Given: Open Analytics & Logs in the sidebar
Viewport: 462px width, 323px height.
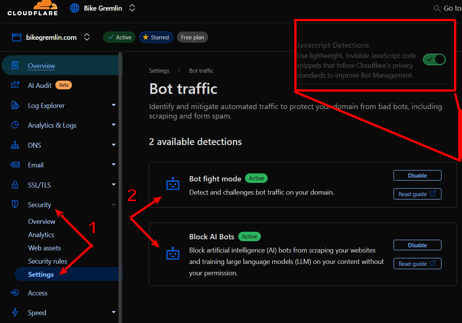Looking at the screenshot, I should pyautogui.click(x=52, y=125).
